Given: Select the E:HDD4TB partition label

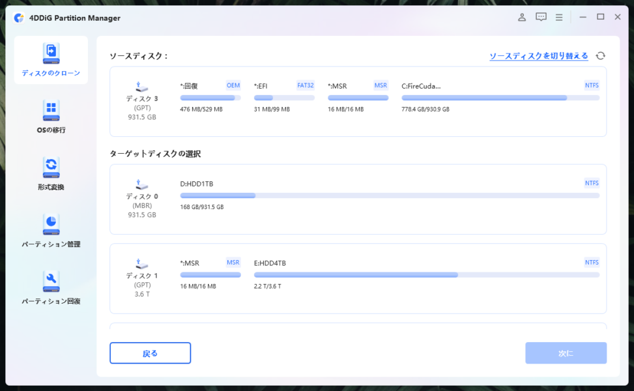Looking at the screenshot, I should 270,263.
